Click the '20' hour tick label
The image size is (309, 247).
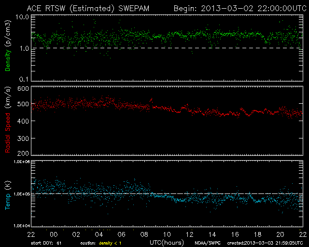coord(280,234)
